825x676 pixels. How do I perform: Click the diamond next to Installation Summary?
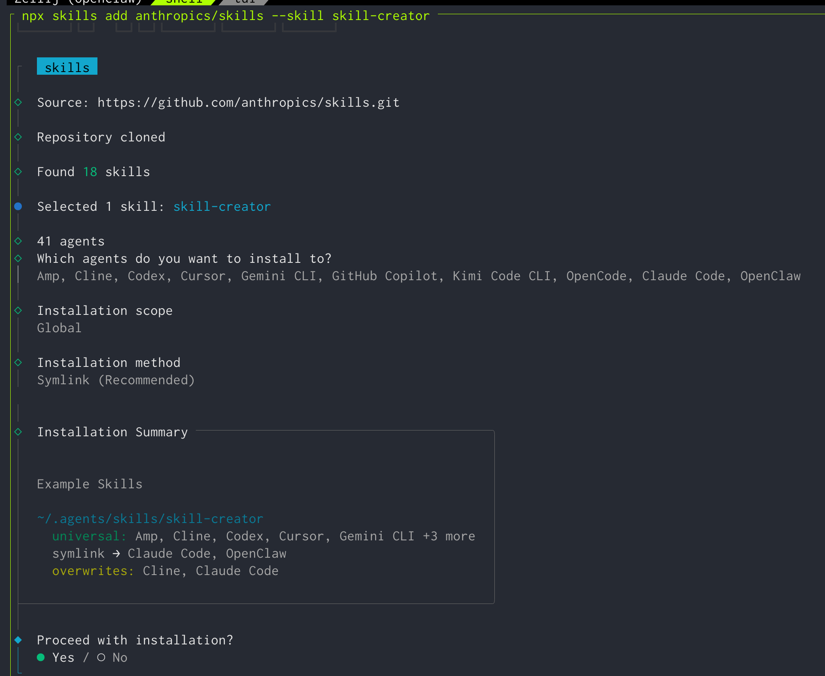pos(18,431)
